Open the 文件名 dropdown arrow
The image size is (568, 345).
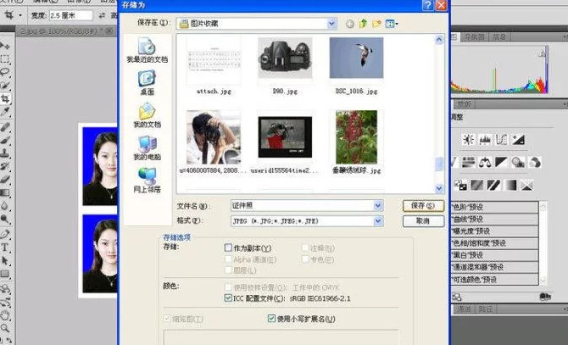pyautogui.click(x=378, y=206)
